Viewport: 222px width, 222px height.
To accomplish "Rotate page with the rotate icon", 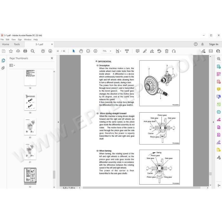I will (x=174, y=51).
